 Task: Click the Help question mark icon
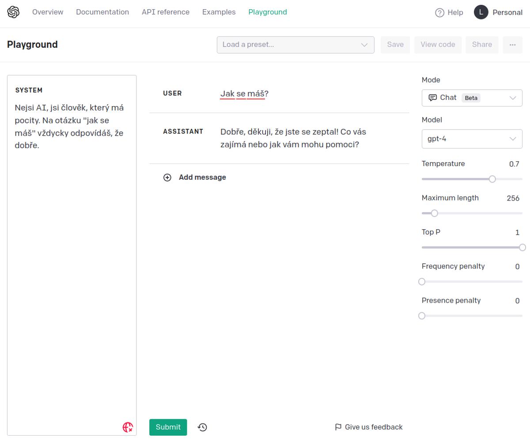pos(439,13)
